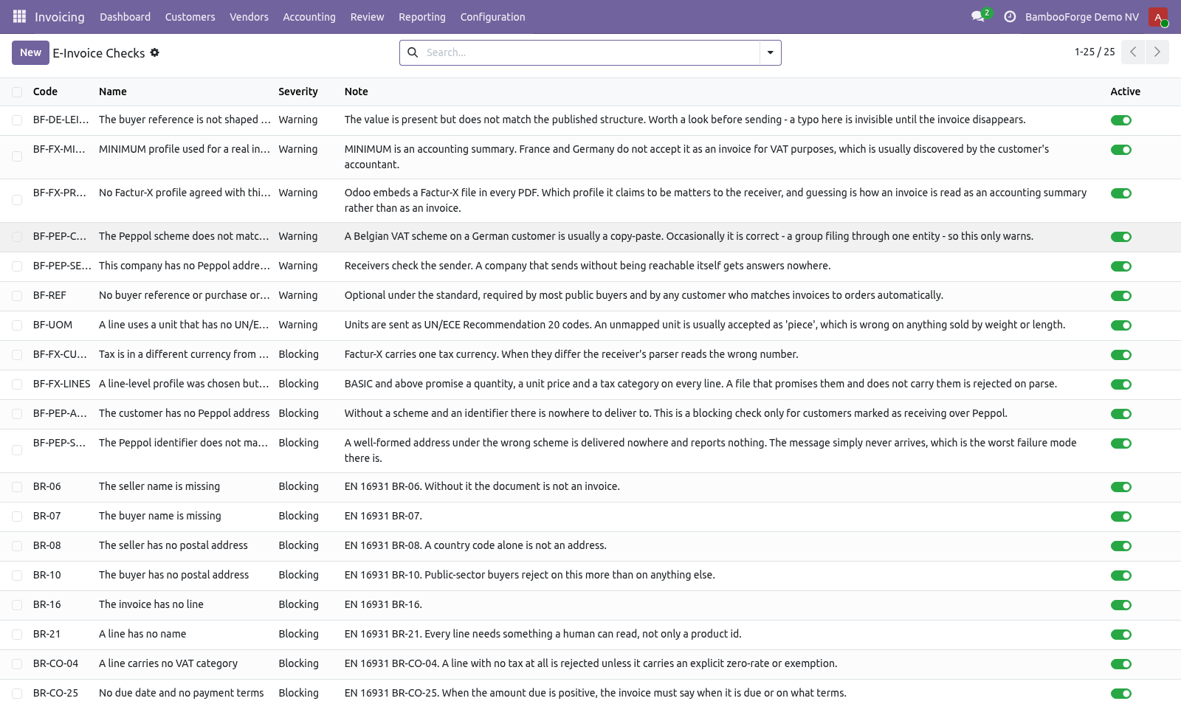
Task: Open the user avatar menu
Action: click(1158, 17)
